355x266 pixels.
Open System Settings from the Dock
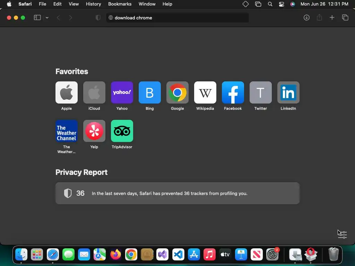pos(272,255)
